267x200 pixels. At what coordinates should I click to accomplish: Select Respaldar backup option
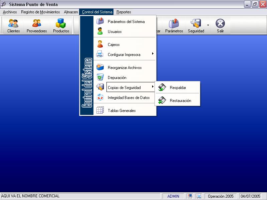pos(178,88)
